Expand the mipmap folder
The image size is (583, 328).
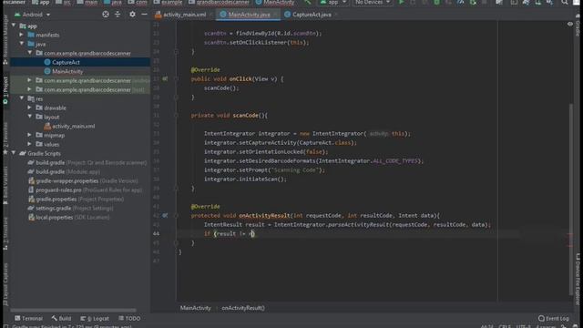(x=30, y=135)
